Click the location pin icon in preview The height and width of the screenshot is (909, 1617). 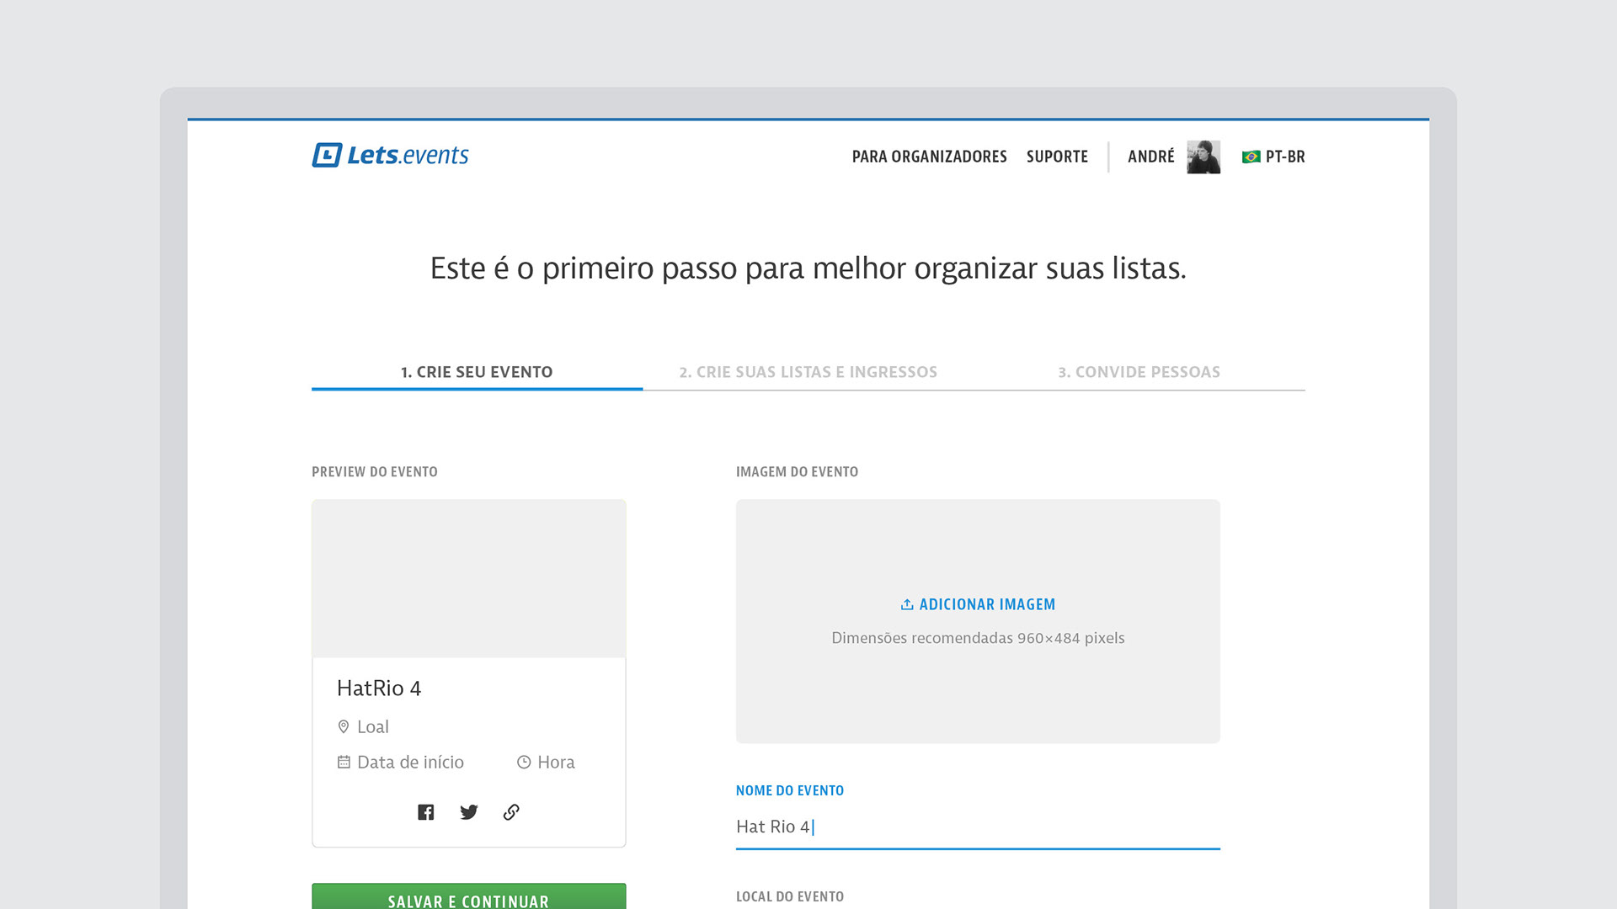tap(344, 726)
